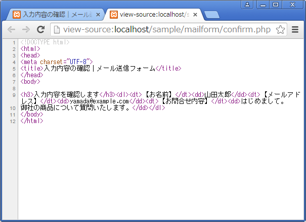Image resolution: width=306 pixels, height=222 pixels.
Task: Focus the address bar URL field
Action: 167,30
